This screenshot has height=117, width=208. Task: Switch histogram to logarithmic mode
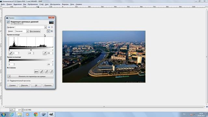[52, 31]
